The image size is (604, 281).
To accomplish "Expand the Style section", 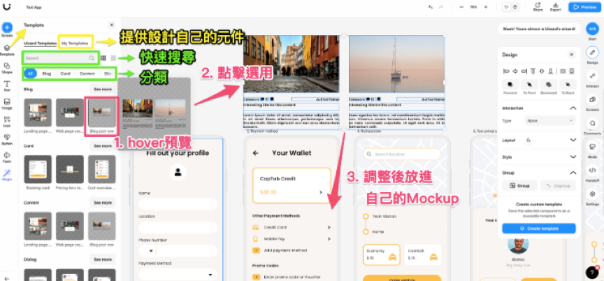I will point(573,157).
